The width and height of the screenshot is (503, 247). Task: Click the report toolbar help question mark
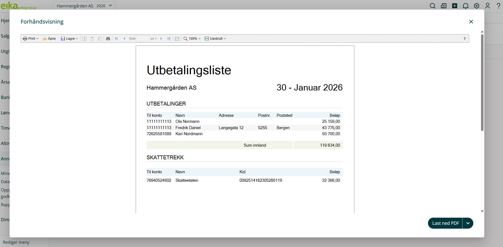pos(465,39)
